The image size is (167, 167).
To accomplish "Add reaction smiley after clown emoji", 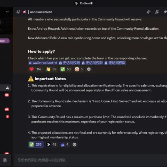I will pos(89,69).
